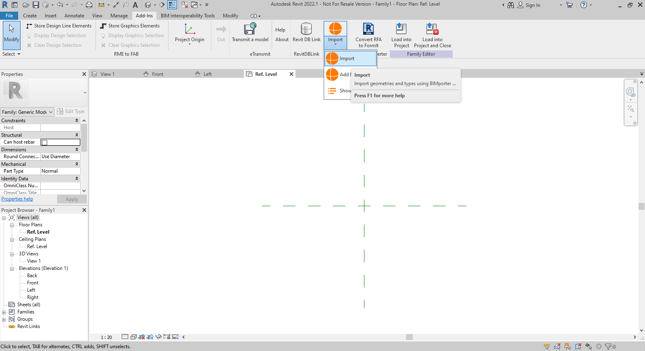Click Store Design Line Elements
The height and width of the screenshot is (351, 645).
(x=59, y=26)
